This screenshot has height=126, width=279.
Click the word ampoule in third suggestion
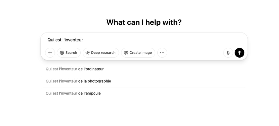(93, 93)
